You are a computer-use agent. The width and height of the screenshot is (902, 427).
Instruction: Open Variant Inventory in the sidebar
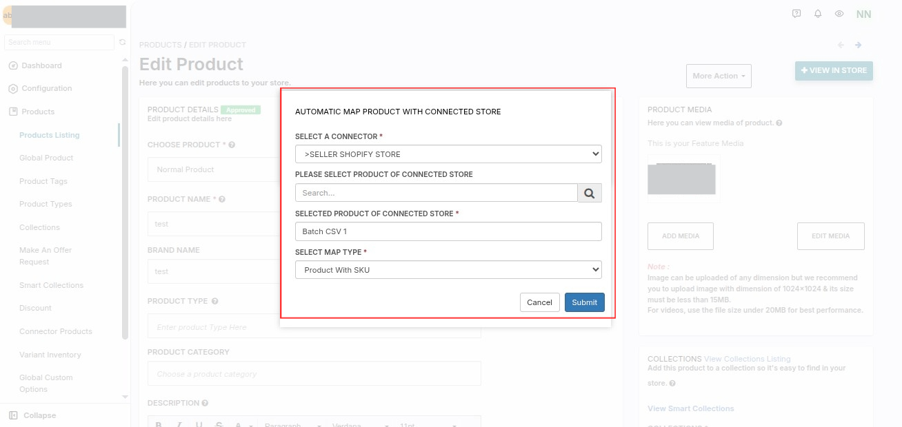point(50,355)
